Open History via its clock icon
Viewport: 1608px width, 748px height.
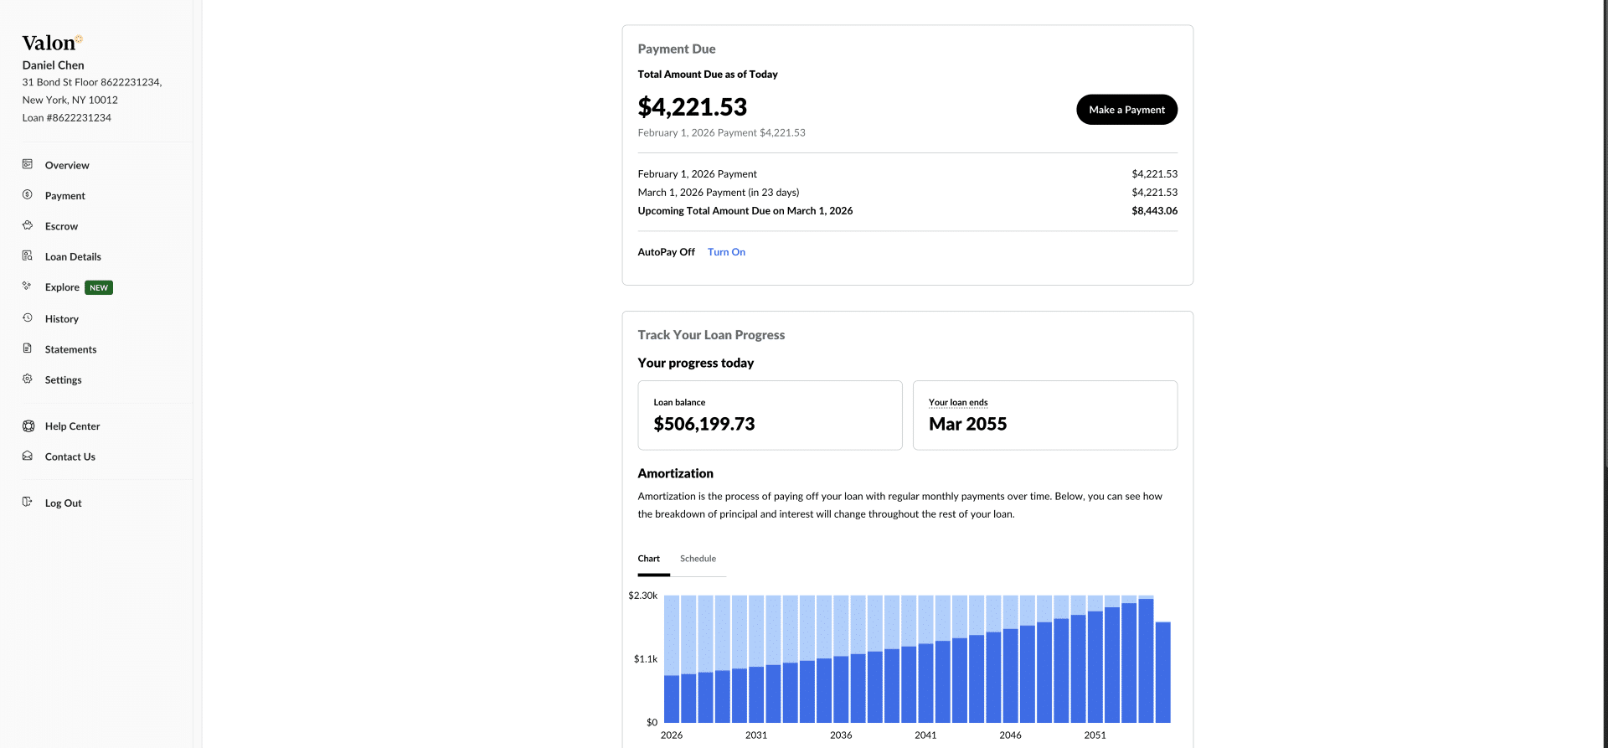(x=28, y=318)
